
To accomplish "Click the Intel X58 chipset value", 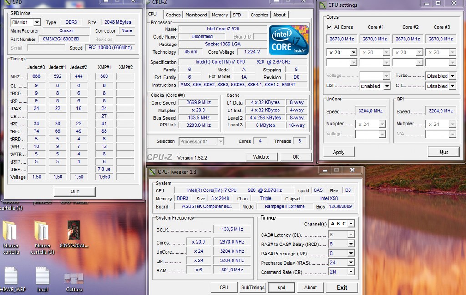I will [329, 198].
